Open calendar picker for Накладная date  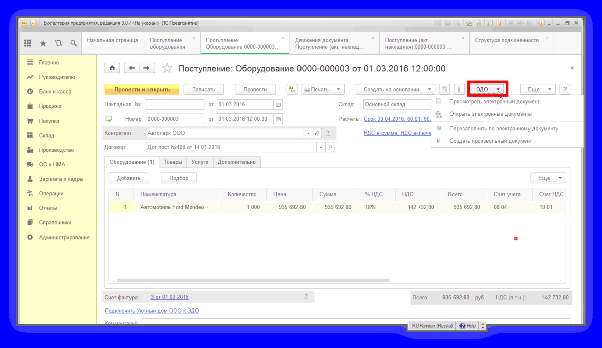278,105
